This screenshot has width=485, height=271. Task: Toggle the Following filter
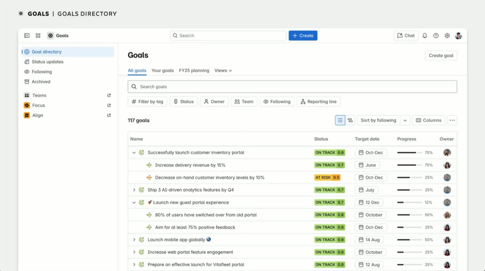click(277, 102)
